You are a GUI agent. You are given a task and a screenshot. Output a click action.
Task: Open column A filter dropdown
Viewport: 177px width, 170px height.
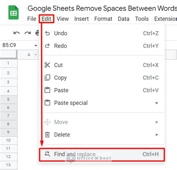coord(36,55)
